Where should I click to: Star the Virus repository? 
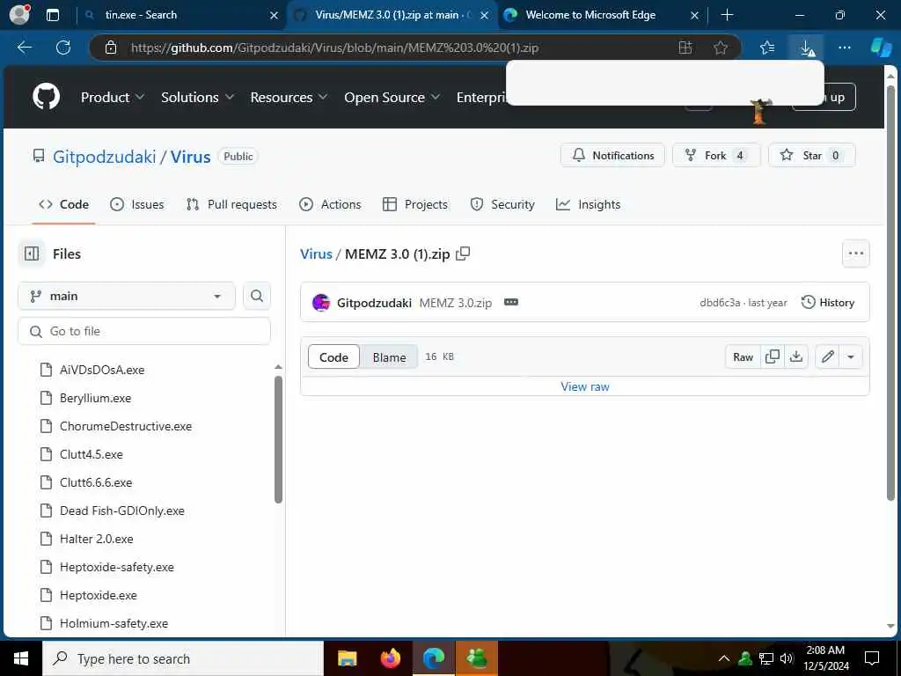click(x=812, y=155)
